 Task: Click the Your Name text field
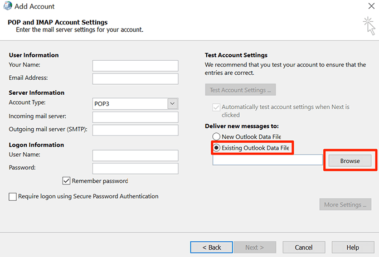(x=135, y=66)
